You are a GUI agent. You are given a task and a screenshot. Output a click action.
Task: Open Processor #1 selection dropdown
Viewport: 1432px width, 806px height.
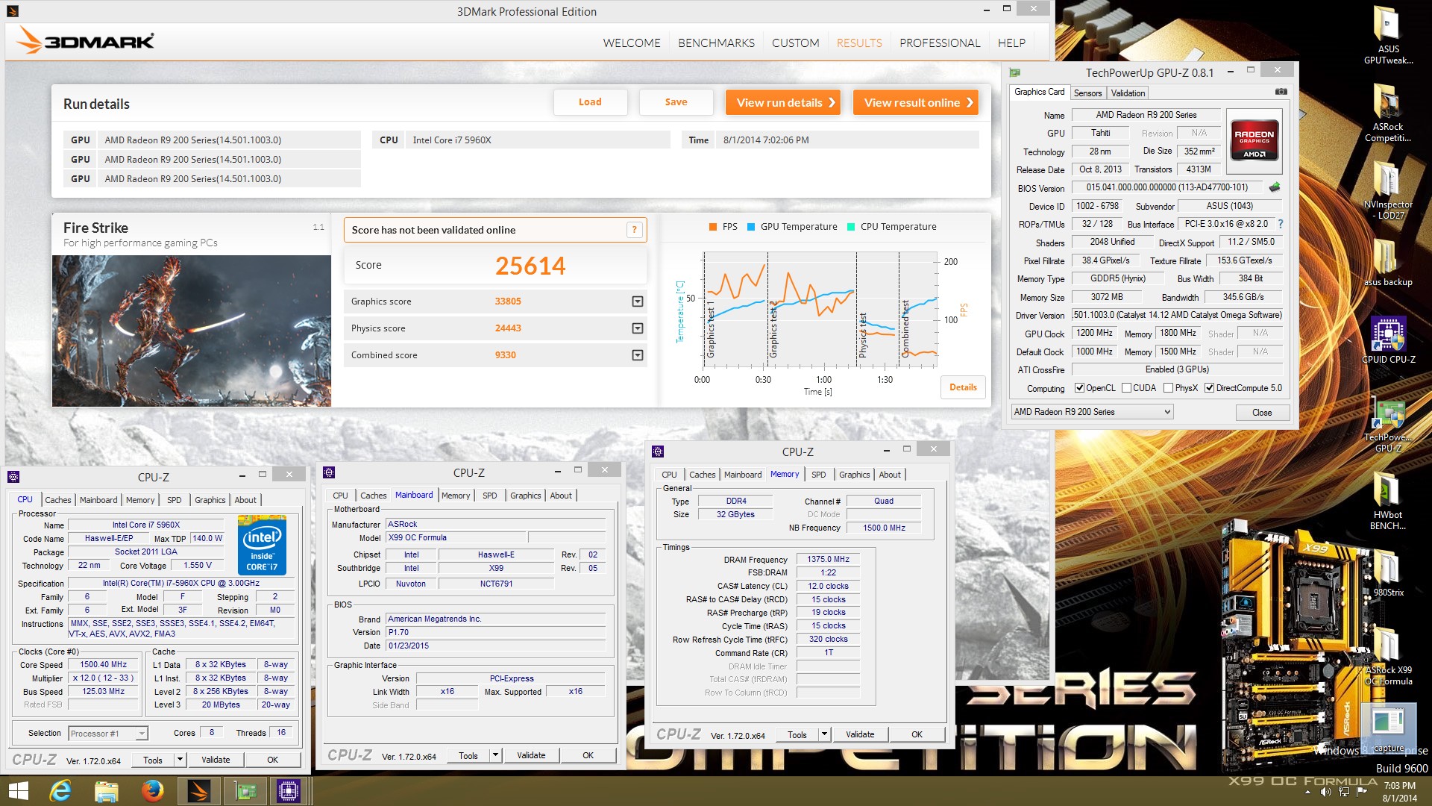tap(108, 734)
